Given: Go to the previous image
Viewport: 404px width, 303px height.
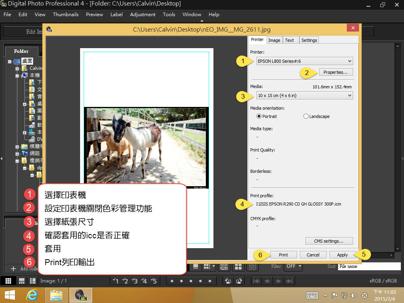Looking at the screenshot, I should point(267,281).
